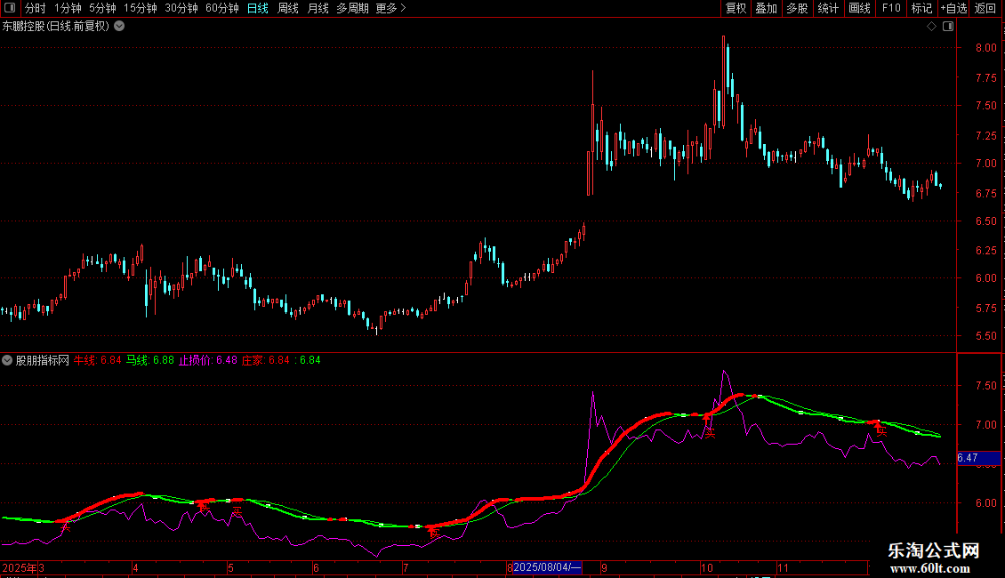Click the 卖 signal arrow in November
Viewport: 1005px width, 578px height.
click(880, 428)
